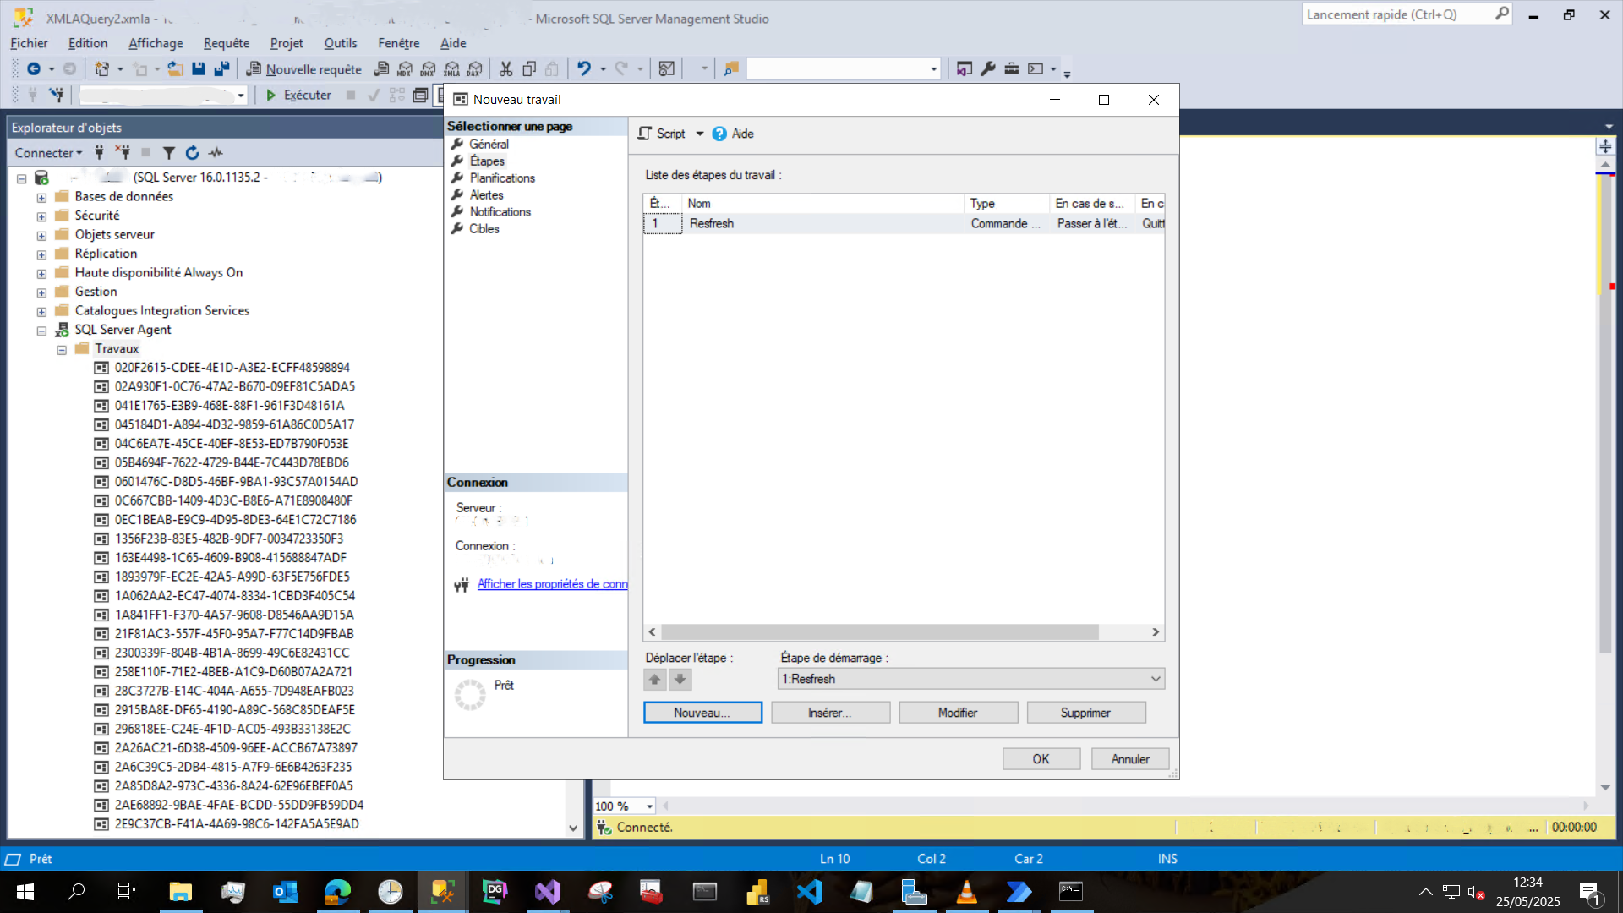Screen dimensions: 1623x913
Task: Click the open file folder icon
Action: (x=175, y=69)
